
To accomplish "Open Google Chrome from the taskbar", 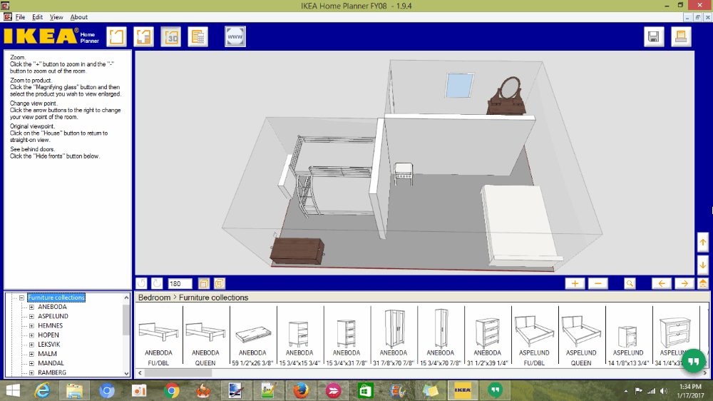I will [172, 390].
